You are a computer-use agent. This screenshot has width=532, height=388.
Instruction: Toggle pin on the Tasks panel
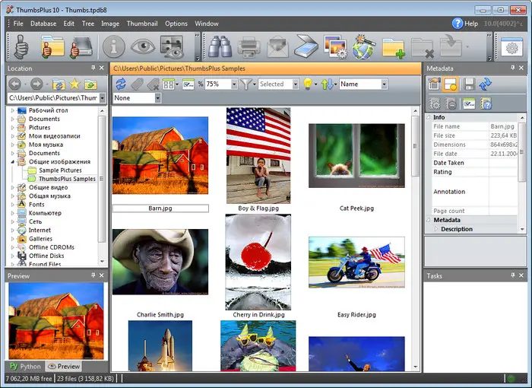(x=513, y=275)
